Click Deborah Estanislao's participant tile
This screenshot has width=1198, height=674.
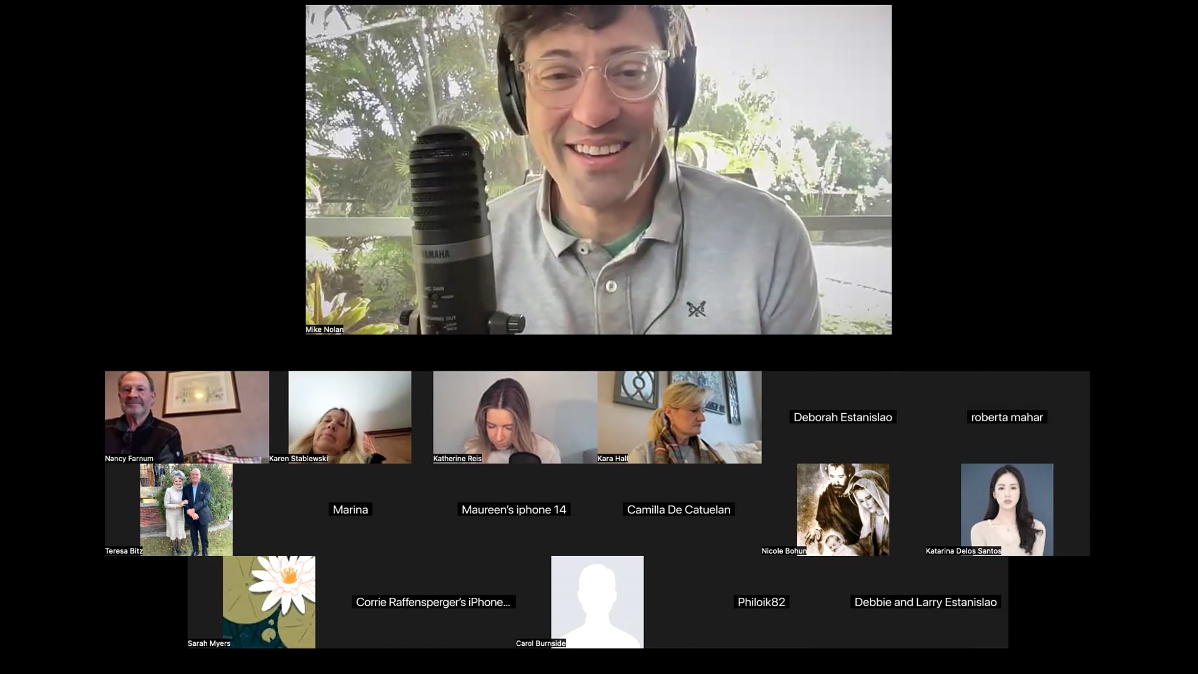click(x=842, y=417)
